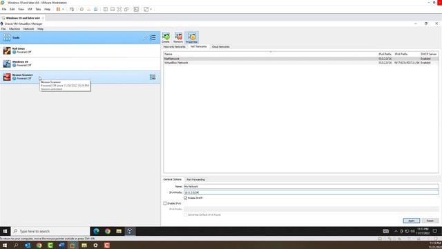Click VMware manage snapshots icon

click(x=96, y=9)
